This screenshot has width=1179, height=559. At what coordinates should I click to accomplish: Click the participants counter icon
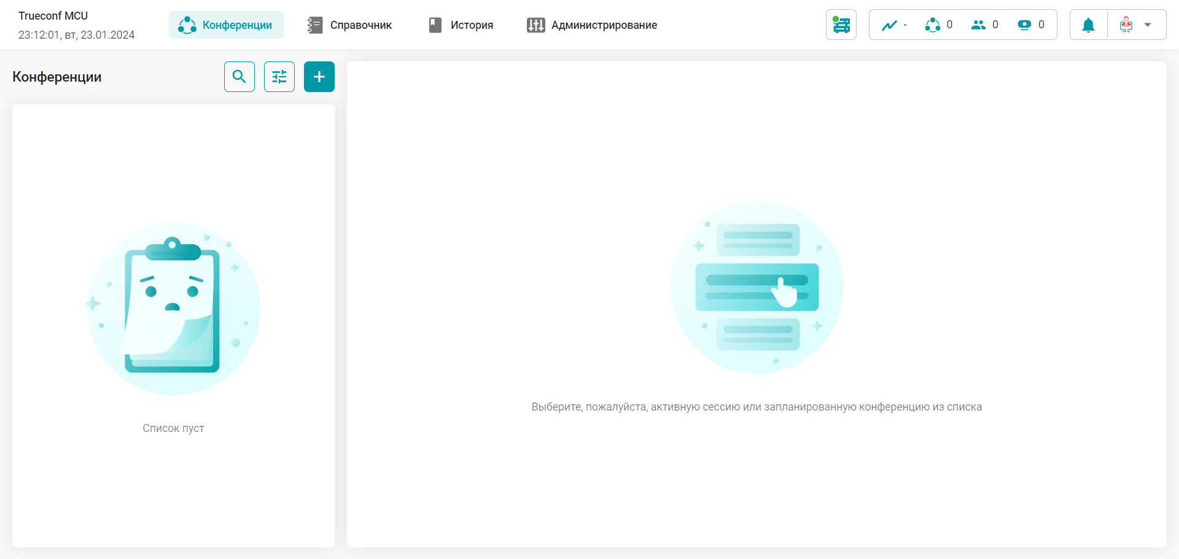[978, 25]
